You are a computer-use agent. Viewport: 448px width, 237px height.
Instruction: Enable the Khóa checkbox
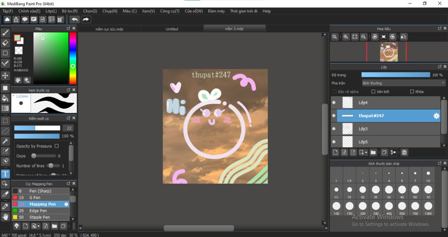pyautogui.click(x=412, y=92)
